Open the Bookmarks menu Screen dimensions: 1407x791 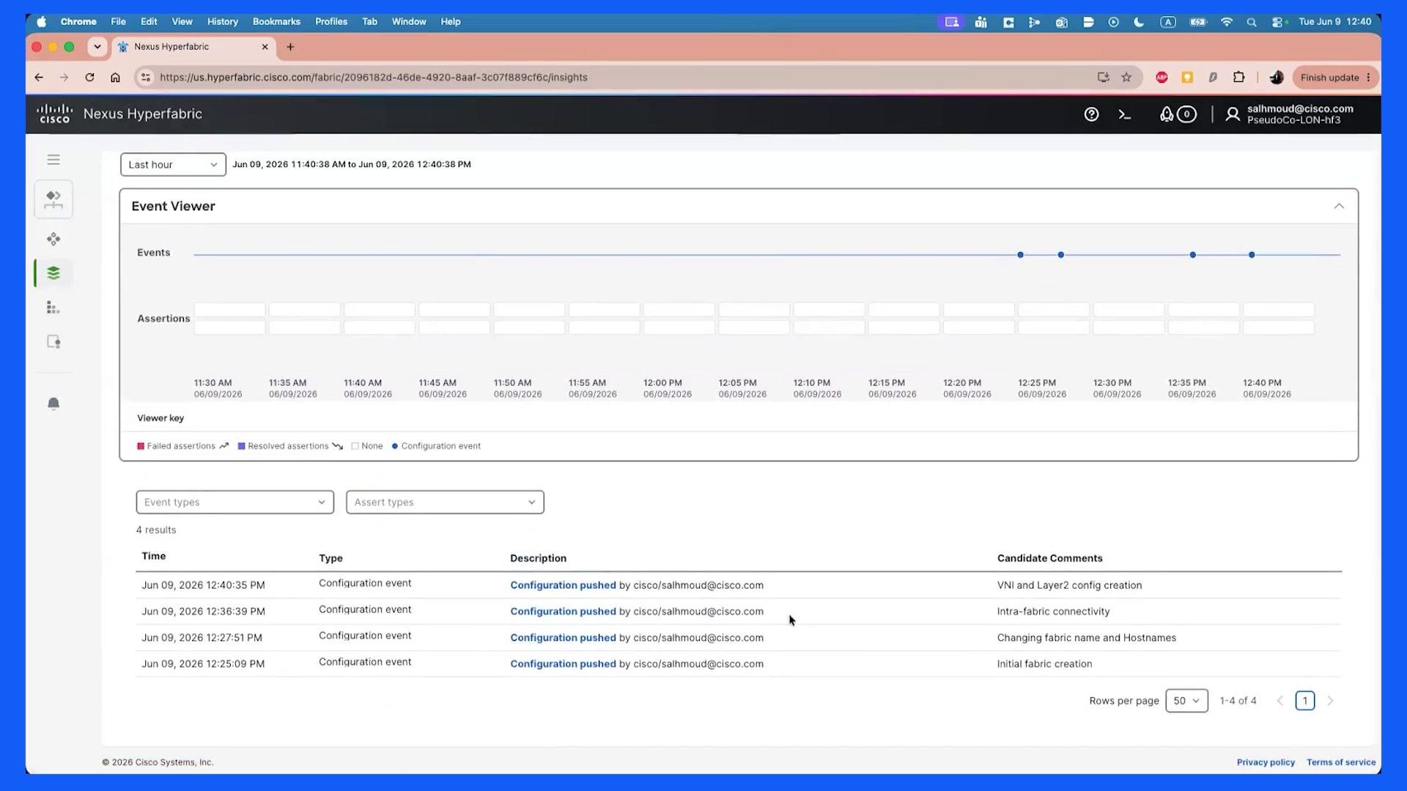click(x=276, y=22)
